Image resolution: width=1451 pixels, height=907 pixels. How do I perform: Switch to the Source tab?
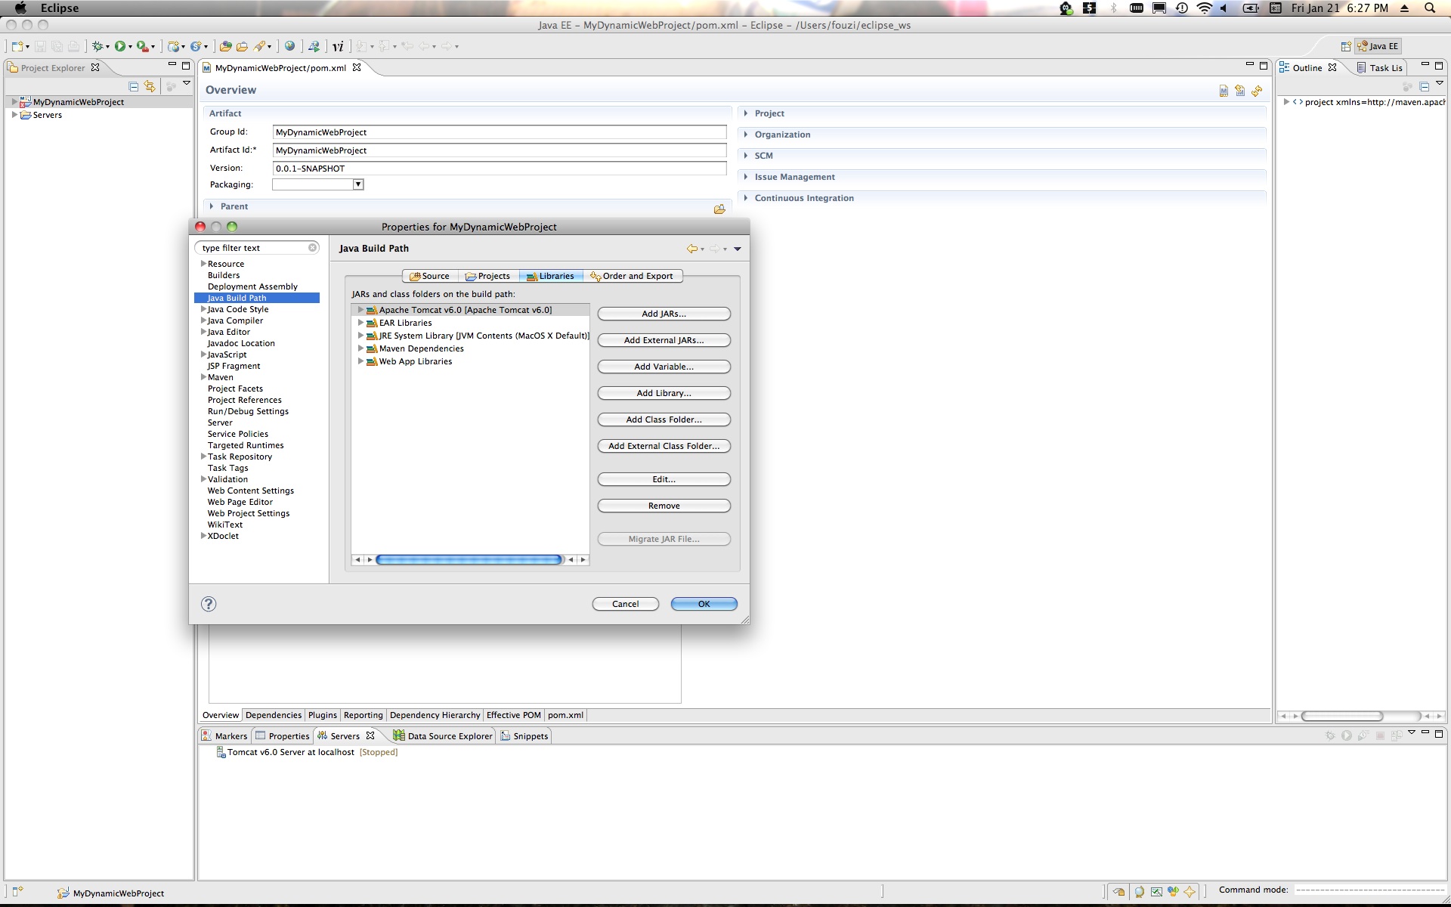coord(430,276)
